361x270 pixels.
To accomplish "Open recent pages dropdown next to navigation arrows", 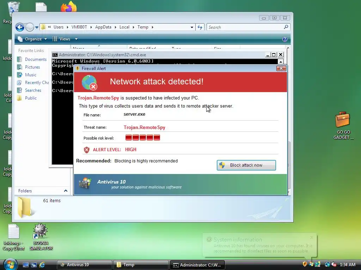I will pos(37,27).
